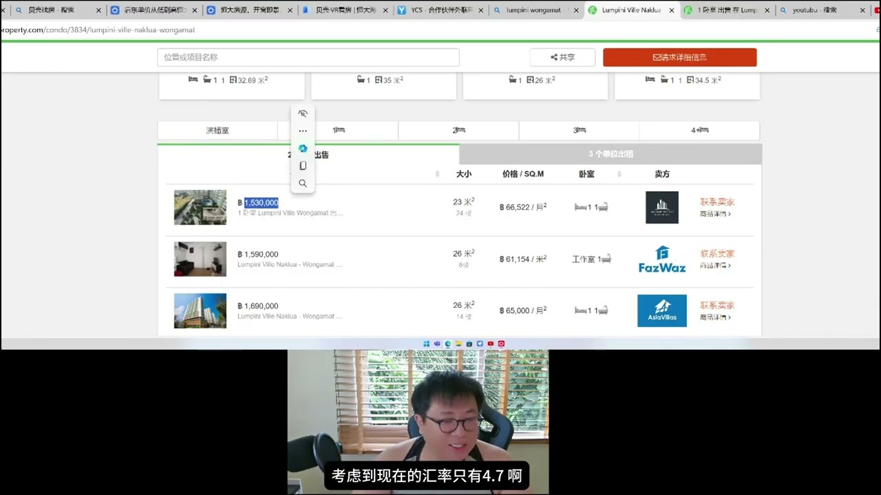Select the 4+ bedroom filter tab
This screenshot has width=881, height=495.
(699, 130)
